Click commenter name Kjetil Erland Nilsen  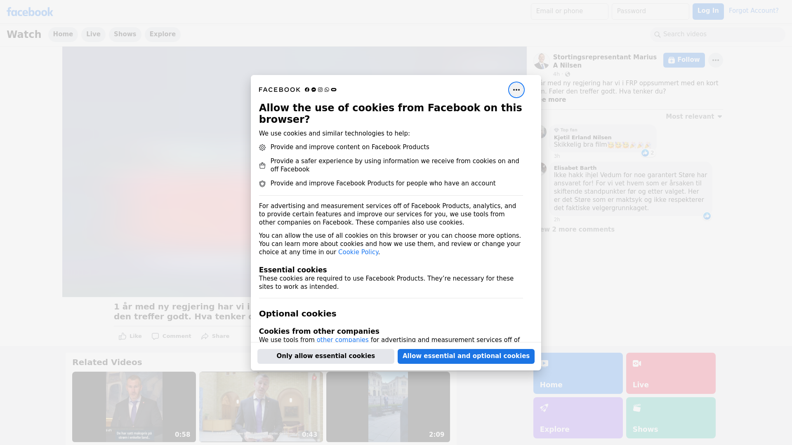click(x=582, y=138)
